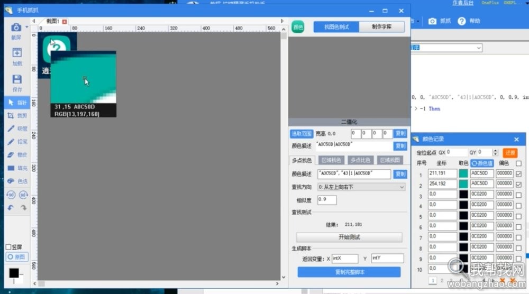
Task: Copy the 宽高 range values
Action: click(400, 133)
